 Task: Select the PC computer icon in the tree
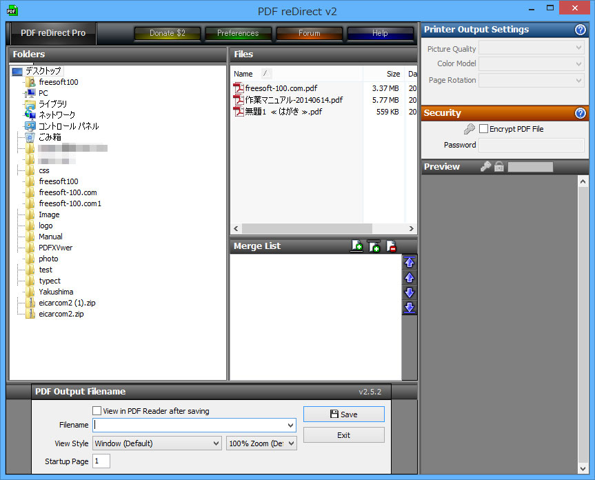[30, 93]
